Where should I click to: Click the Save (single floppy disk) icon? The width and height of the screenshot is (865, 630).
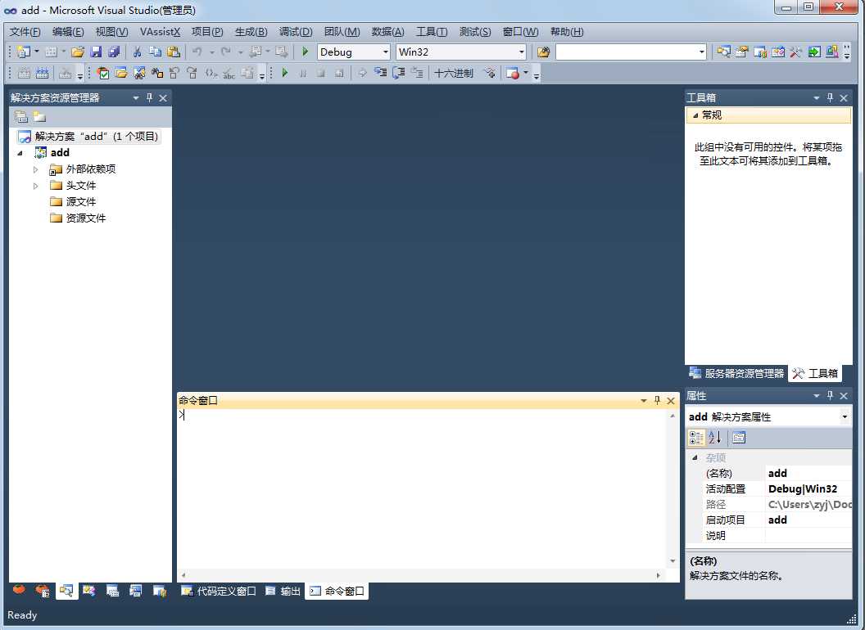(x=96, y=52)
